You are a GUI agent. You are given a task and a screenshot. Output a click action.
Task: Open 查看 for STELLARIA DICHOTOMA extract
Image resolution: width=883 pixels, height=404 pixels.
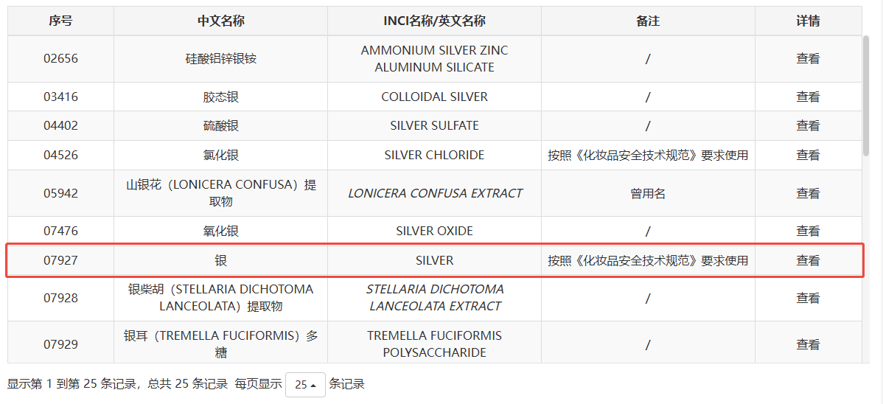point(808,298)
